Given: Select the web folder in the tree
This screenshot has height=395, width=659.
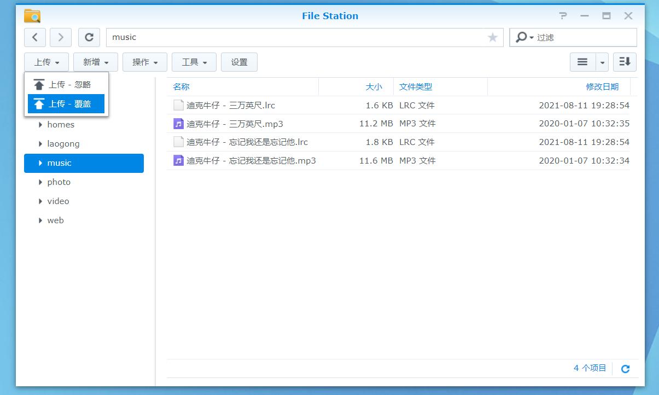Looking at the screenshot, I should click(55, 220).
